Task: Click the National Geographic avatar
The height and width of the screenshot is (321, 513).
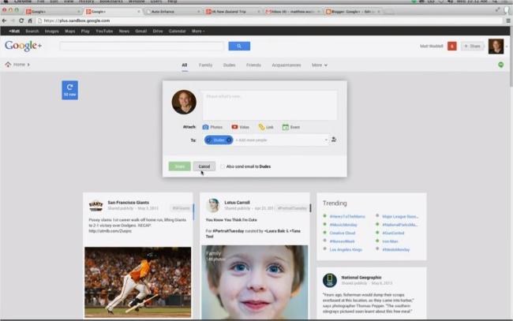Action: (x=329, y=280)
